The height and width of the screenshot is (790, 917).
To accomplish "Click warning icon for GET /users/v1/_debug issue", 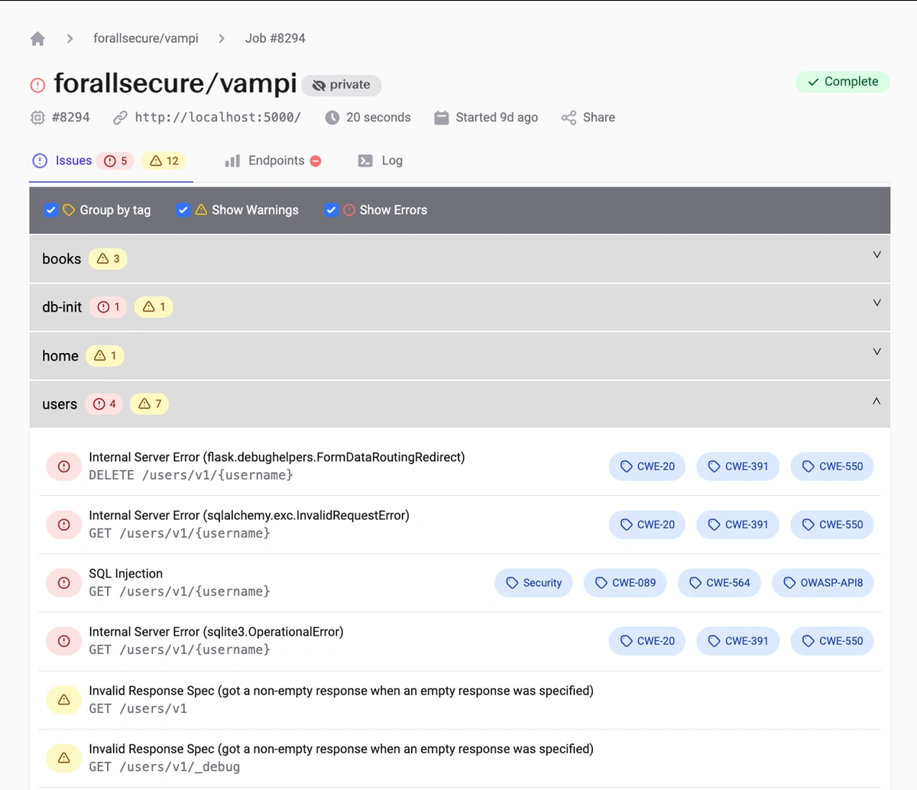I will point(64,758).
